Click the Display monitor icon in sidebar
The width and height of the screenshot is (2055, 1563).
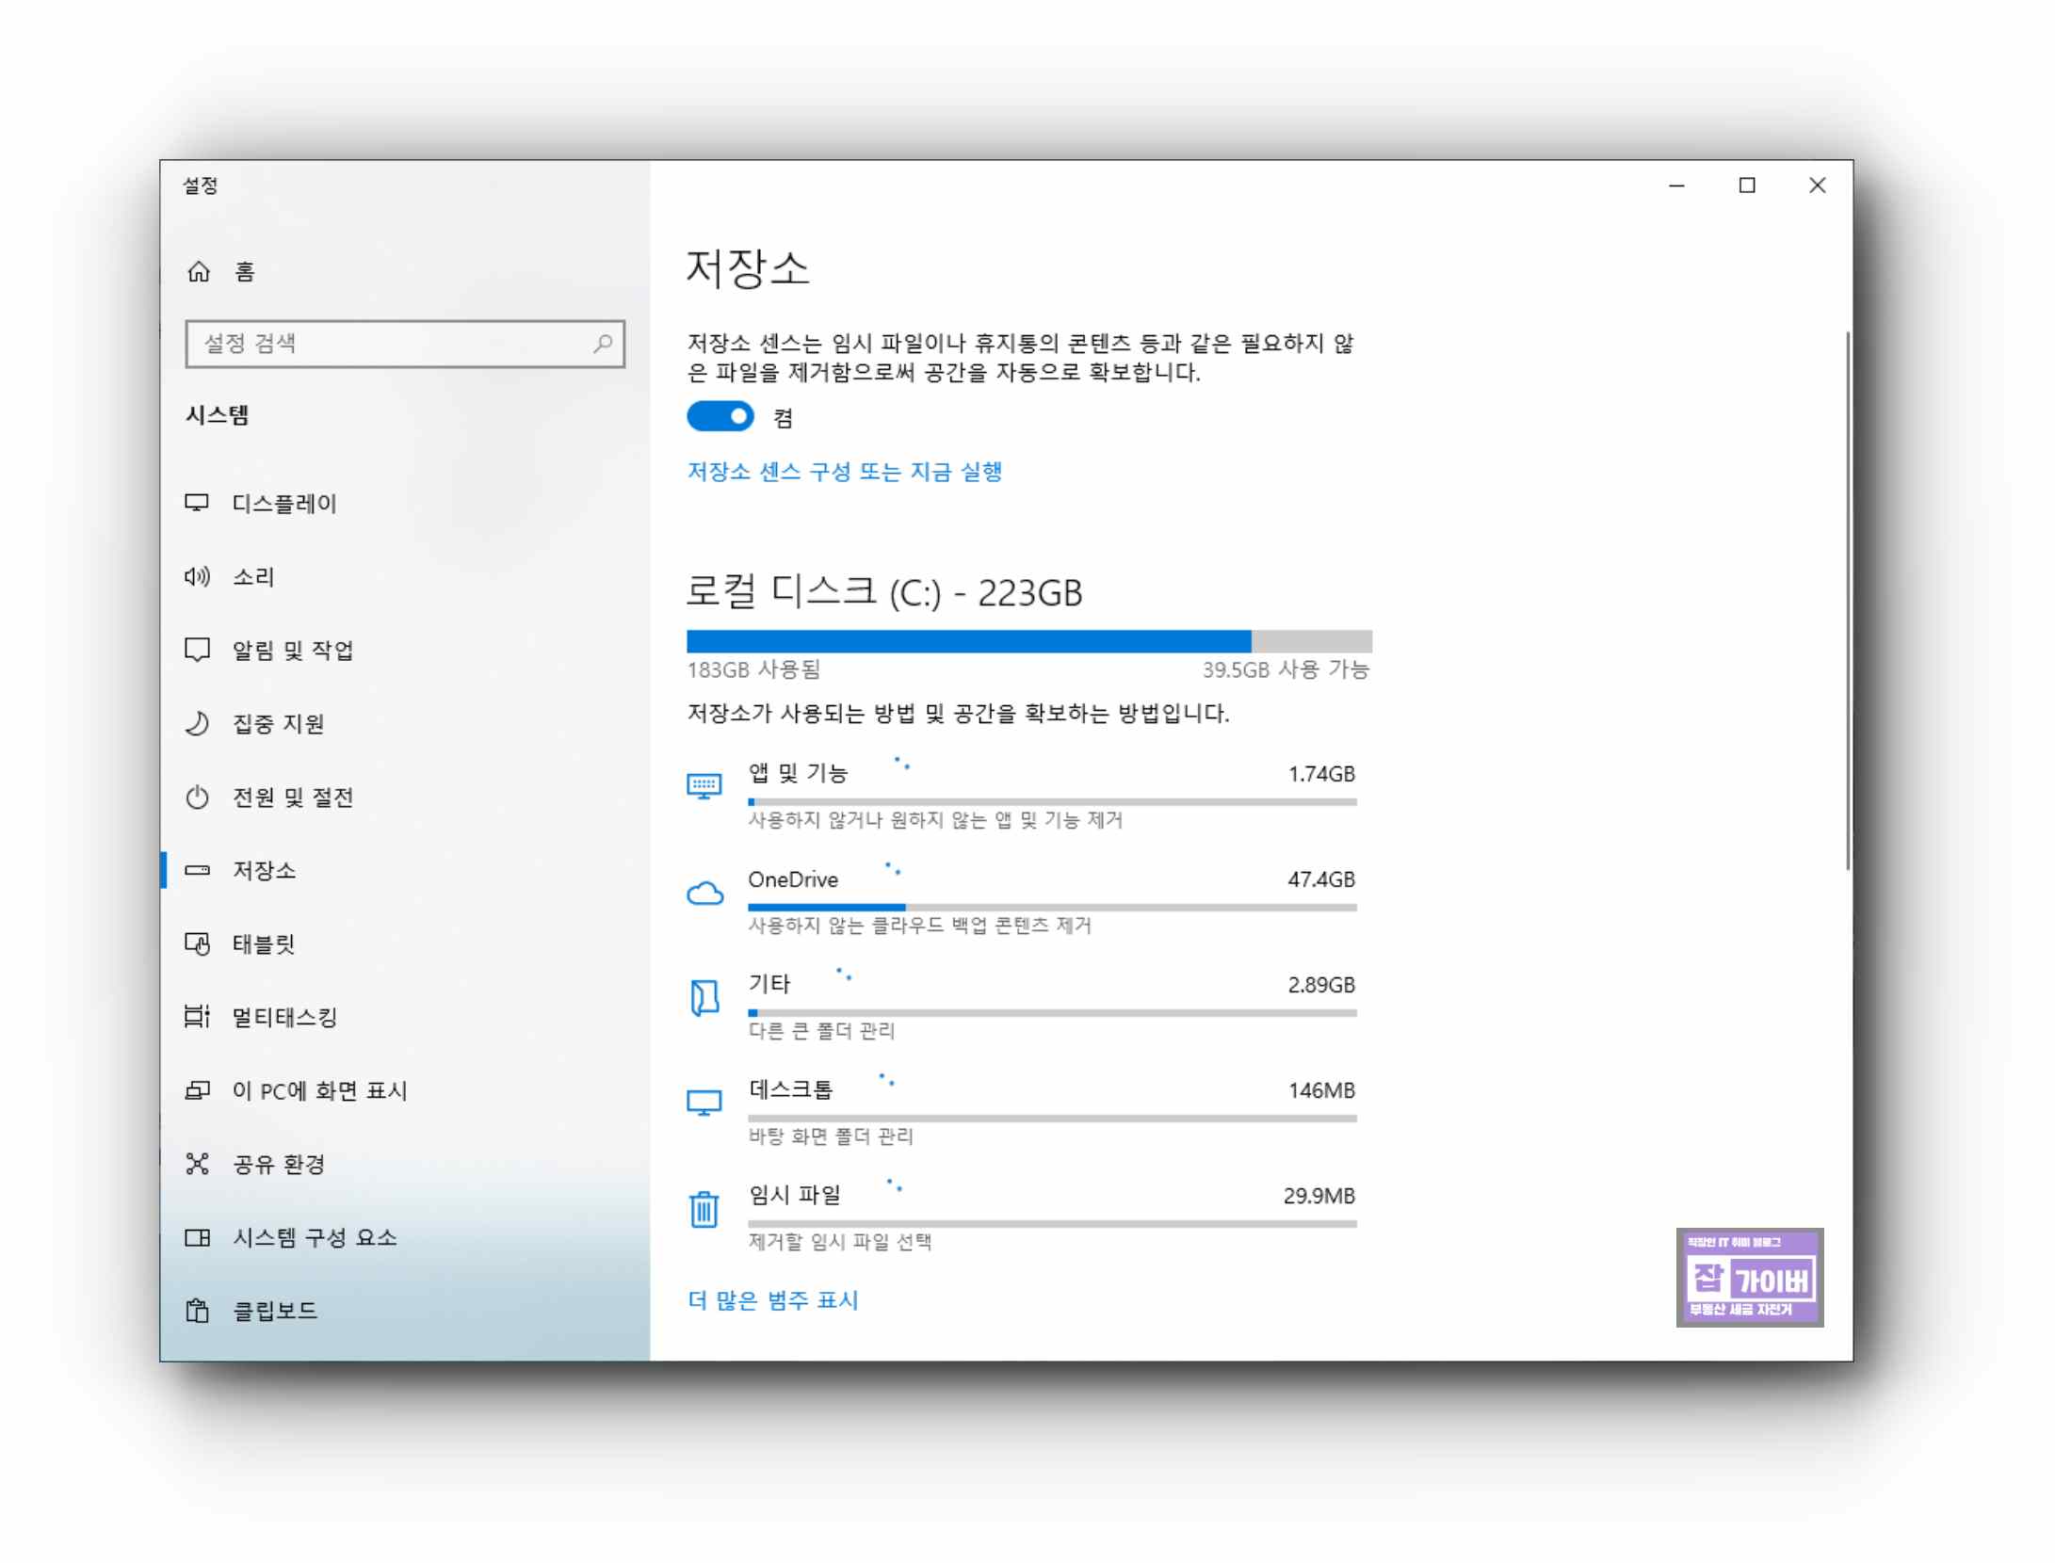[197, 503]
